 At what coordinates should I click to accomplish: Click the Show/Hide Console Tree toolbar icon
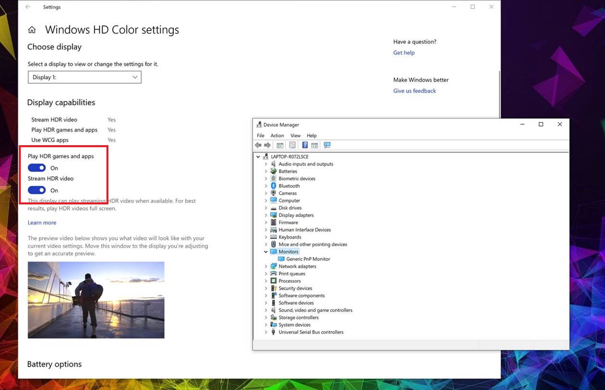pyautogui.click(x=280, y=145)
